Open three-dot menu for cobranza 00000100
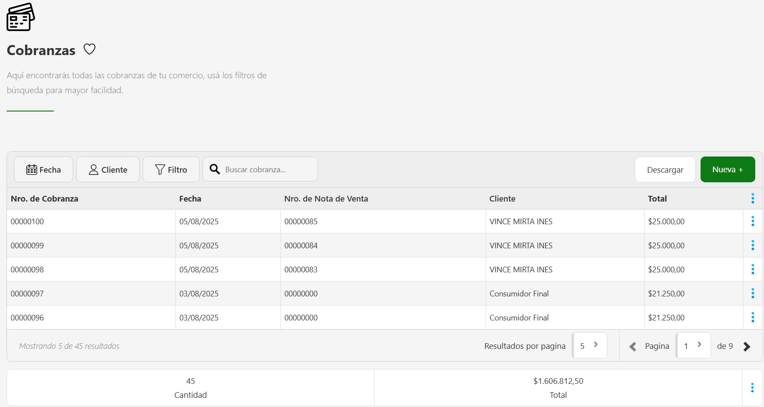Viewport: 764px width, 407px height. [x=753, y=221]
